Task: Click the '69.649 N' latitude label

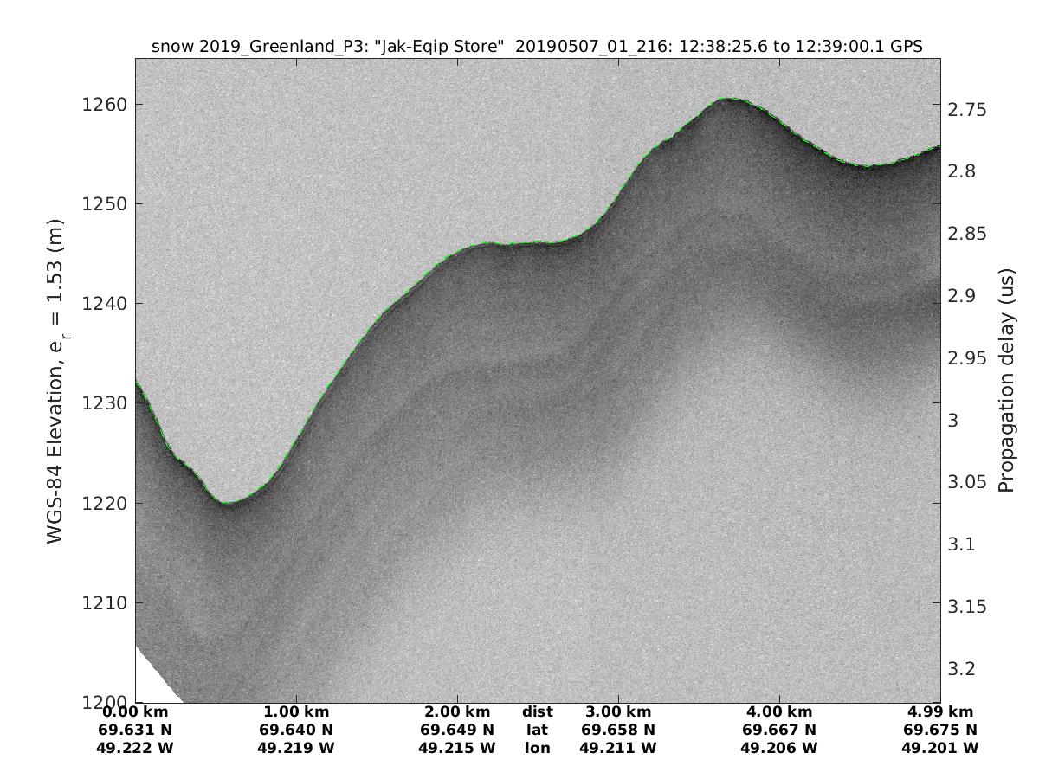Action: tap(457, 730)
